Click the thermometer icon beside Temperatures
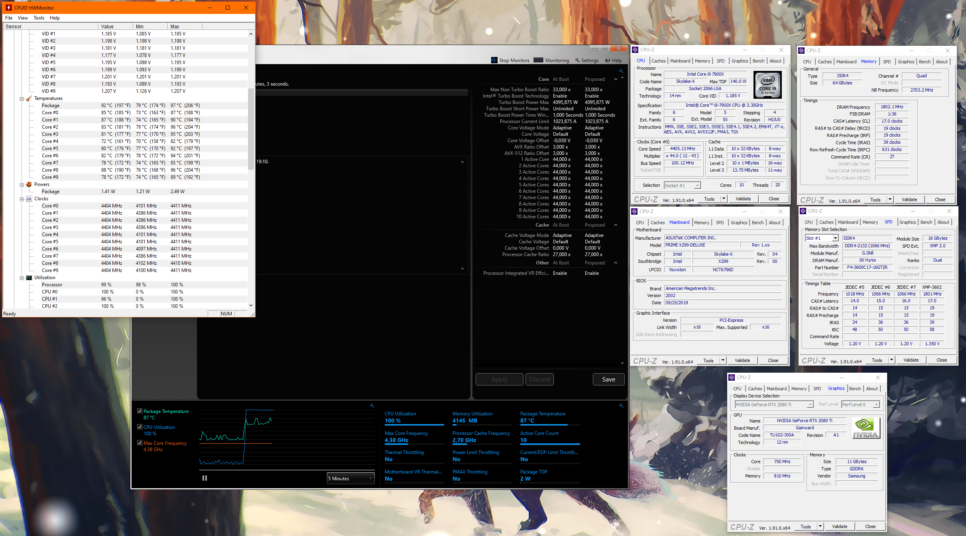966x536 pixels. (x=29, y=98)
